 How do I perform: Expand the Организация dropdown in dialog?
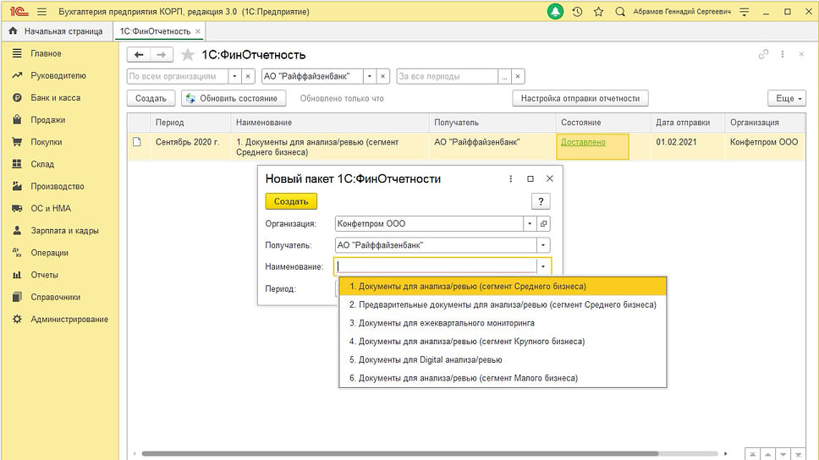tap(529, 224)
